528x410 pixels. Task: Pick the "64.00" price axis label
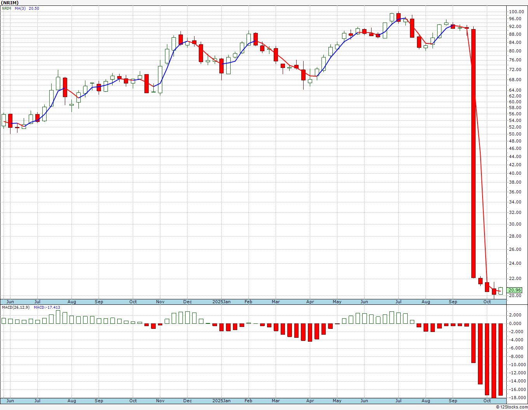click(515, 90)
